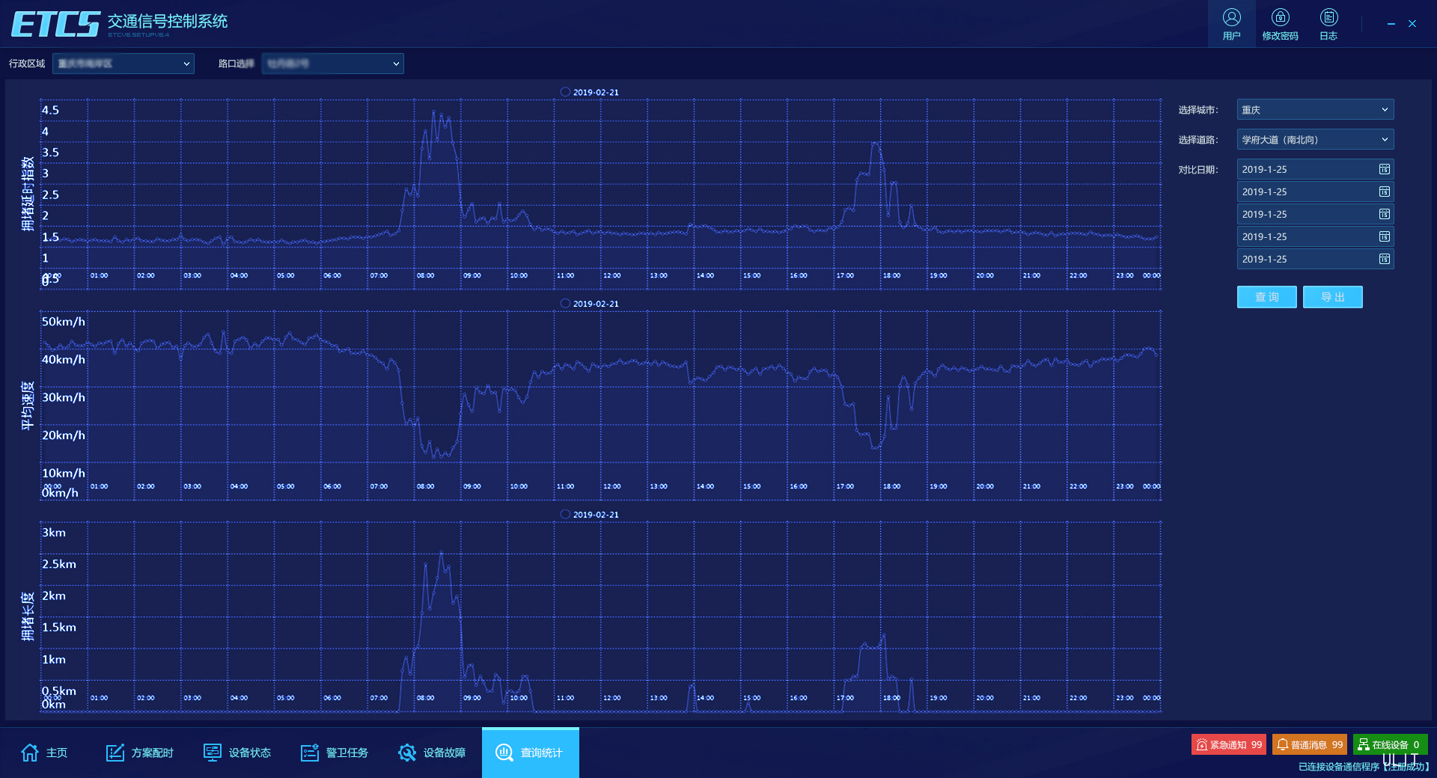Click the 查询 query button

[1266, 297]
